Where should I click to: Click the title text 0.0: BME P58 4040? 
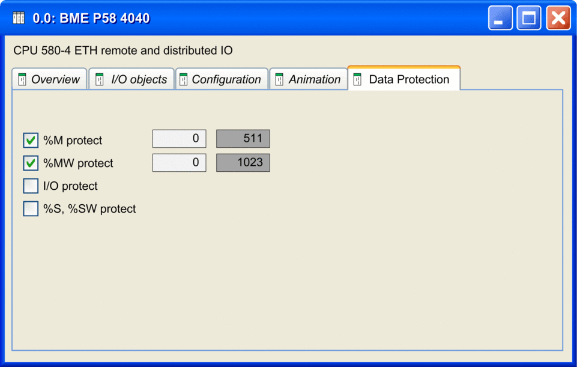coord(91,19)
